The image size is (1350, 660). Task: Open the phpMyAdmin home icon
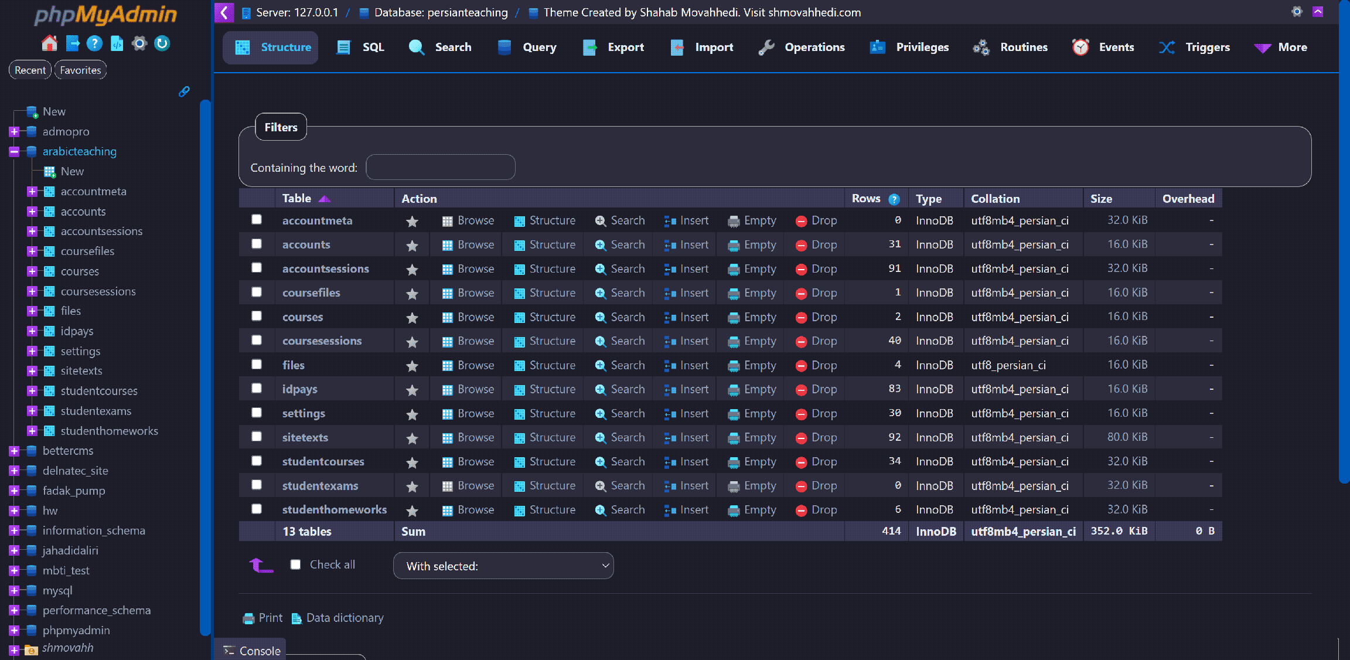pyautogui.click(x=49, y=43)
